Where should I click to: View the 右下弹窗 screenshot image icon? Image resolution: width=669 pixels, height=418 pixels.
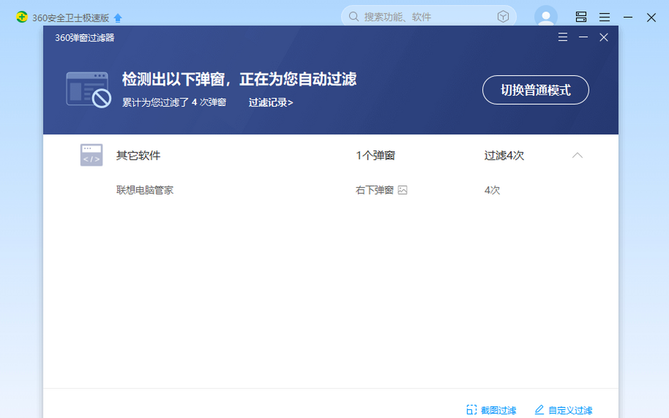click(403, 190)
